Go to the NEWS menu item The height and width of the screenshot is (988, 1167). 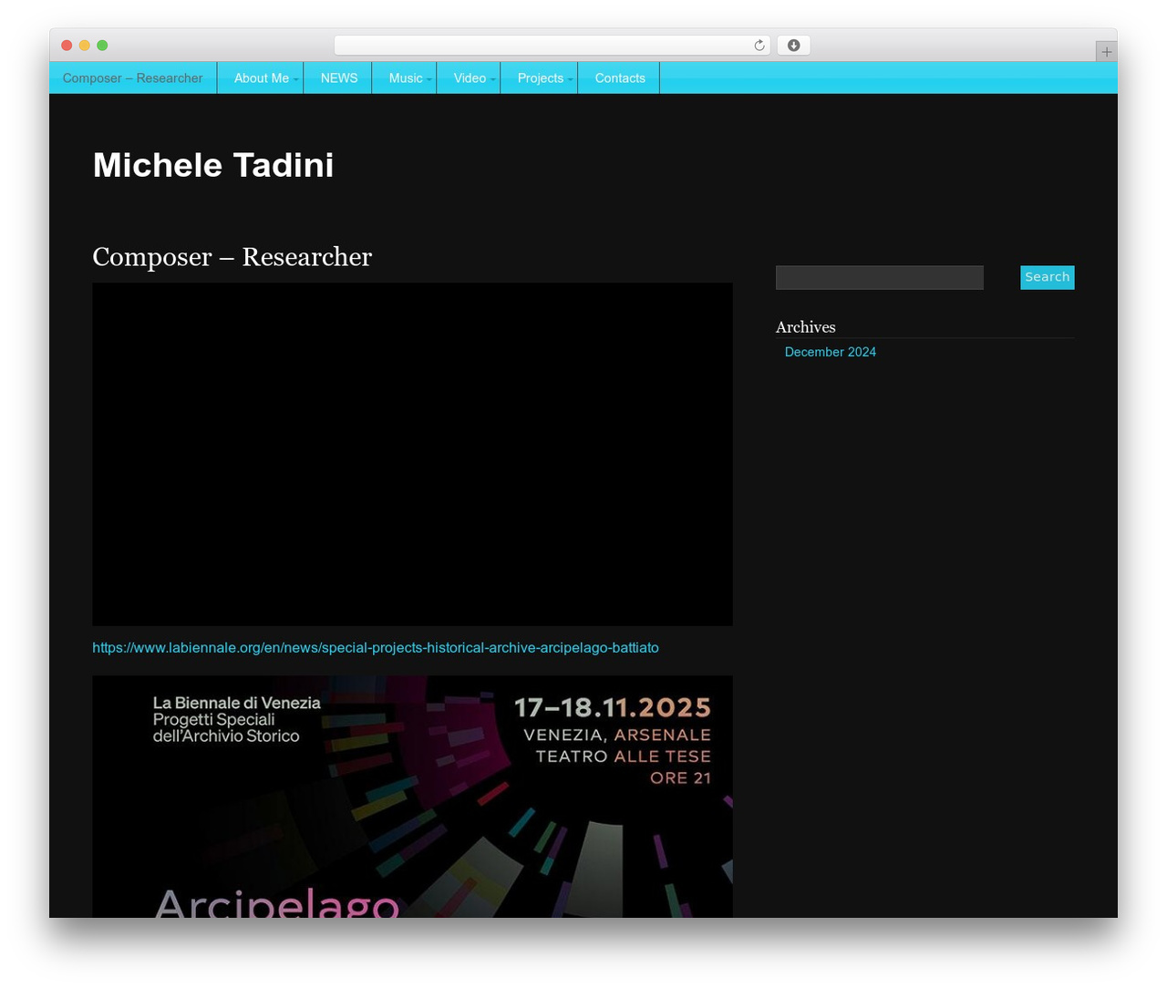(x=339, y=78)
